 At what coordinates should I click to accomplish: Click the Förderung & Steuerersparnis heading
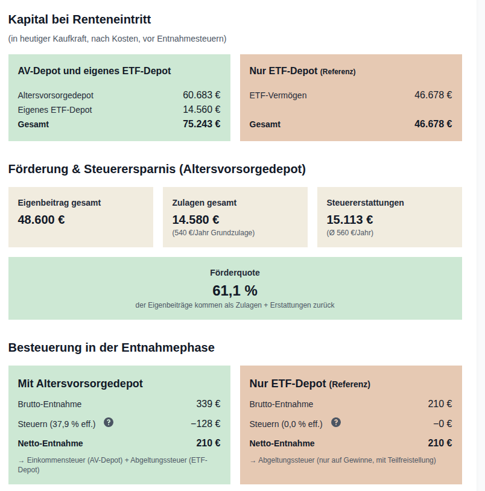[157, 169]
